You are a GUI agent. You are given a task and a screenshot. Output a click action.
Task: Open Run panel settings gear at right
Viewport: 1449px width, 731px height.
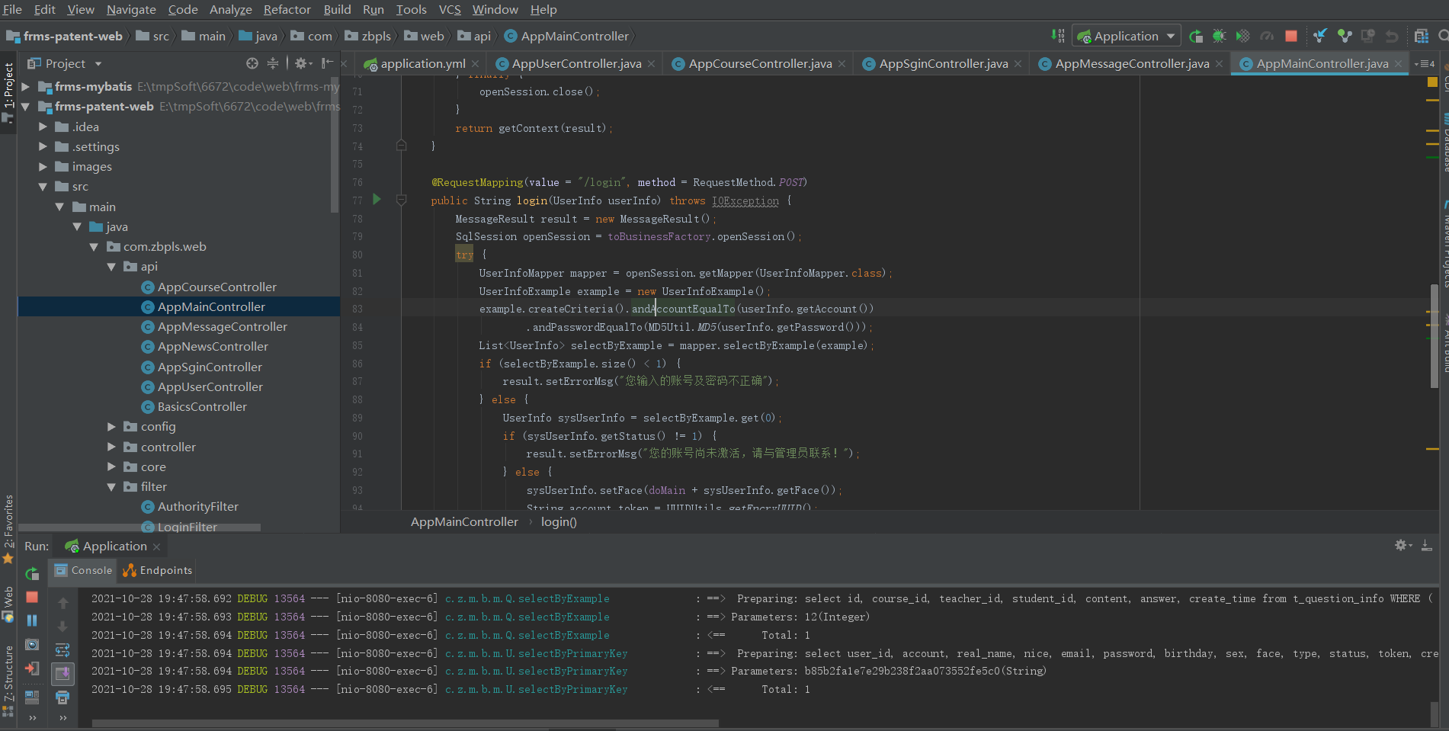click(1403, 545)
